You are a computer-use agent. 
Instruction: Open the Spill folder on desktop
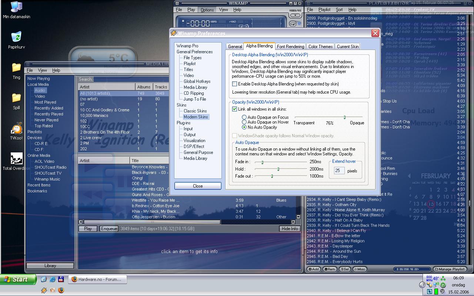tap(16, 101)
